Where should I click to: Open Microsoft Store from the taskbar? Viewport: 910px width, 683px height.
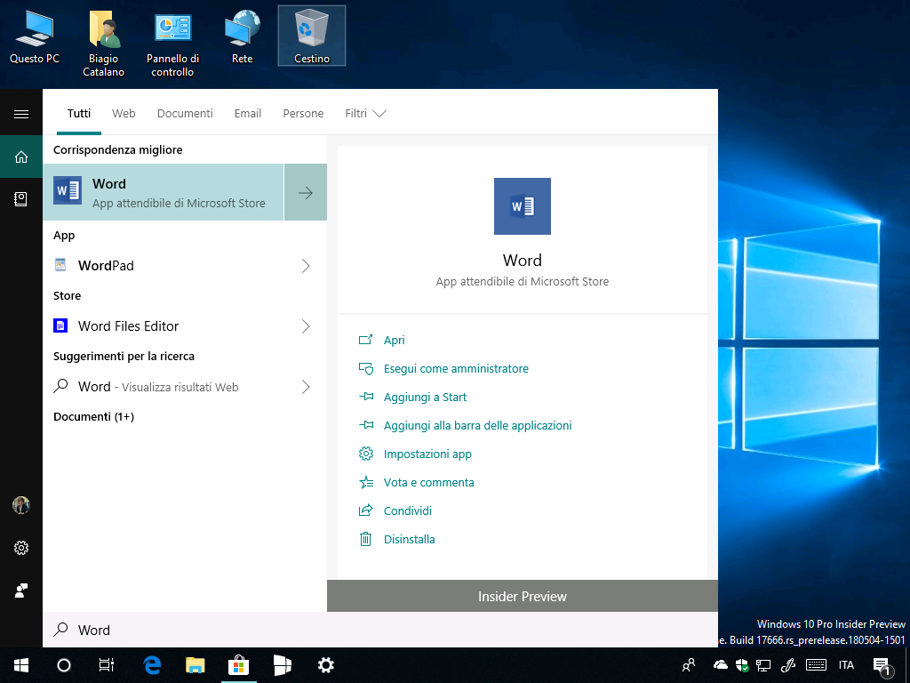tap(238, 665)
